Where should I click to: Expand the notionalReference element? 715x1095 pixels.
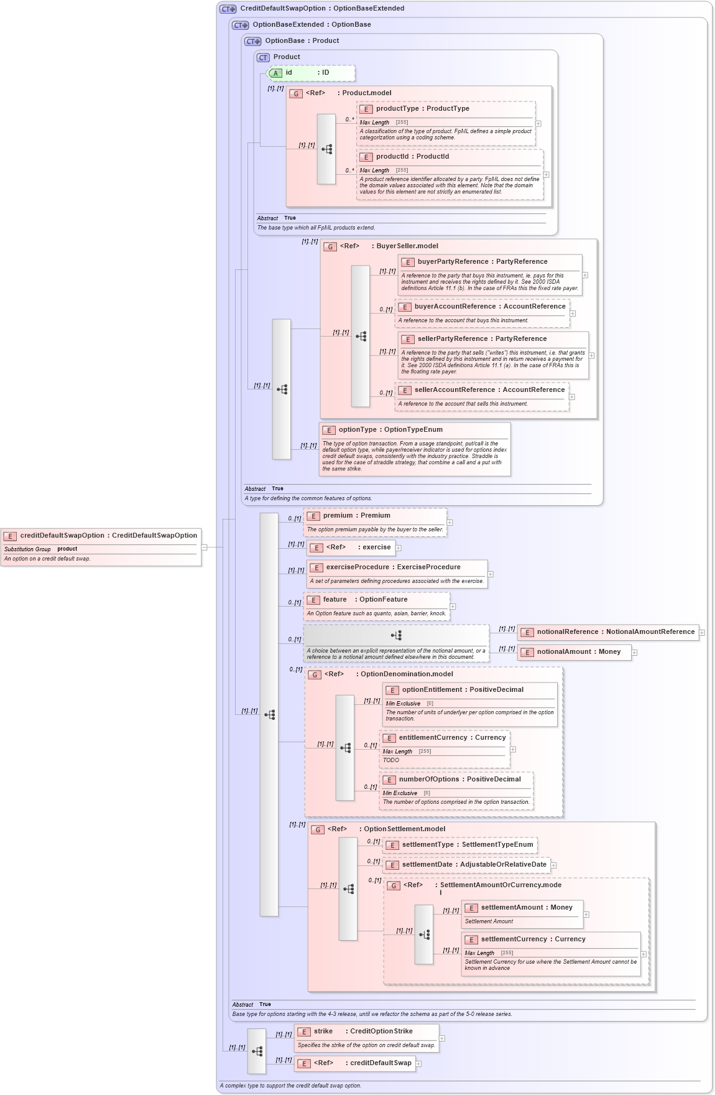click(702, 633)
